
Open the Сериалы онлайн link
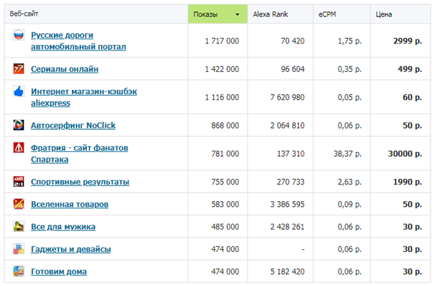[x=64, y=69]
